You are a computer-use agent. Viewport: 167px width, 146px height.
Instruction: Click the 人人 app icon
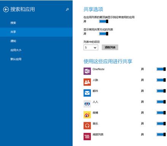point(87,104)
